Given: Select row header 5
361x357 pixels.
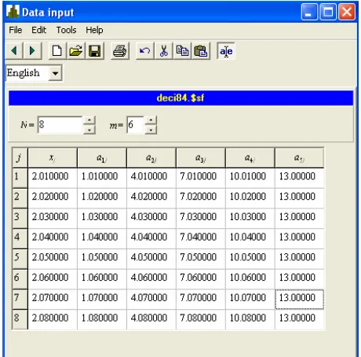Looking at the screenshot, I should pyautogui.click(x=20, y=259).
